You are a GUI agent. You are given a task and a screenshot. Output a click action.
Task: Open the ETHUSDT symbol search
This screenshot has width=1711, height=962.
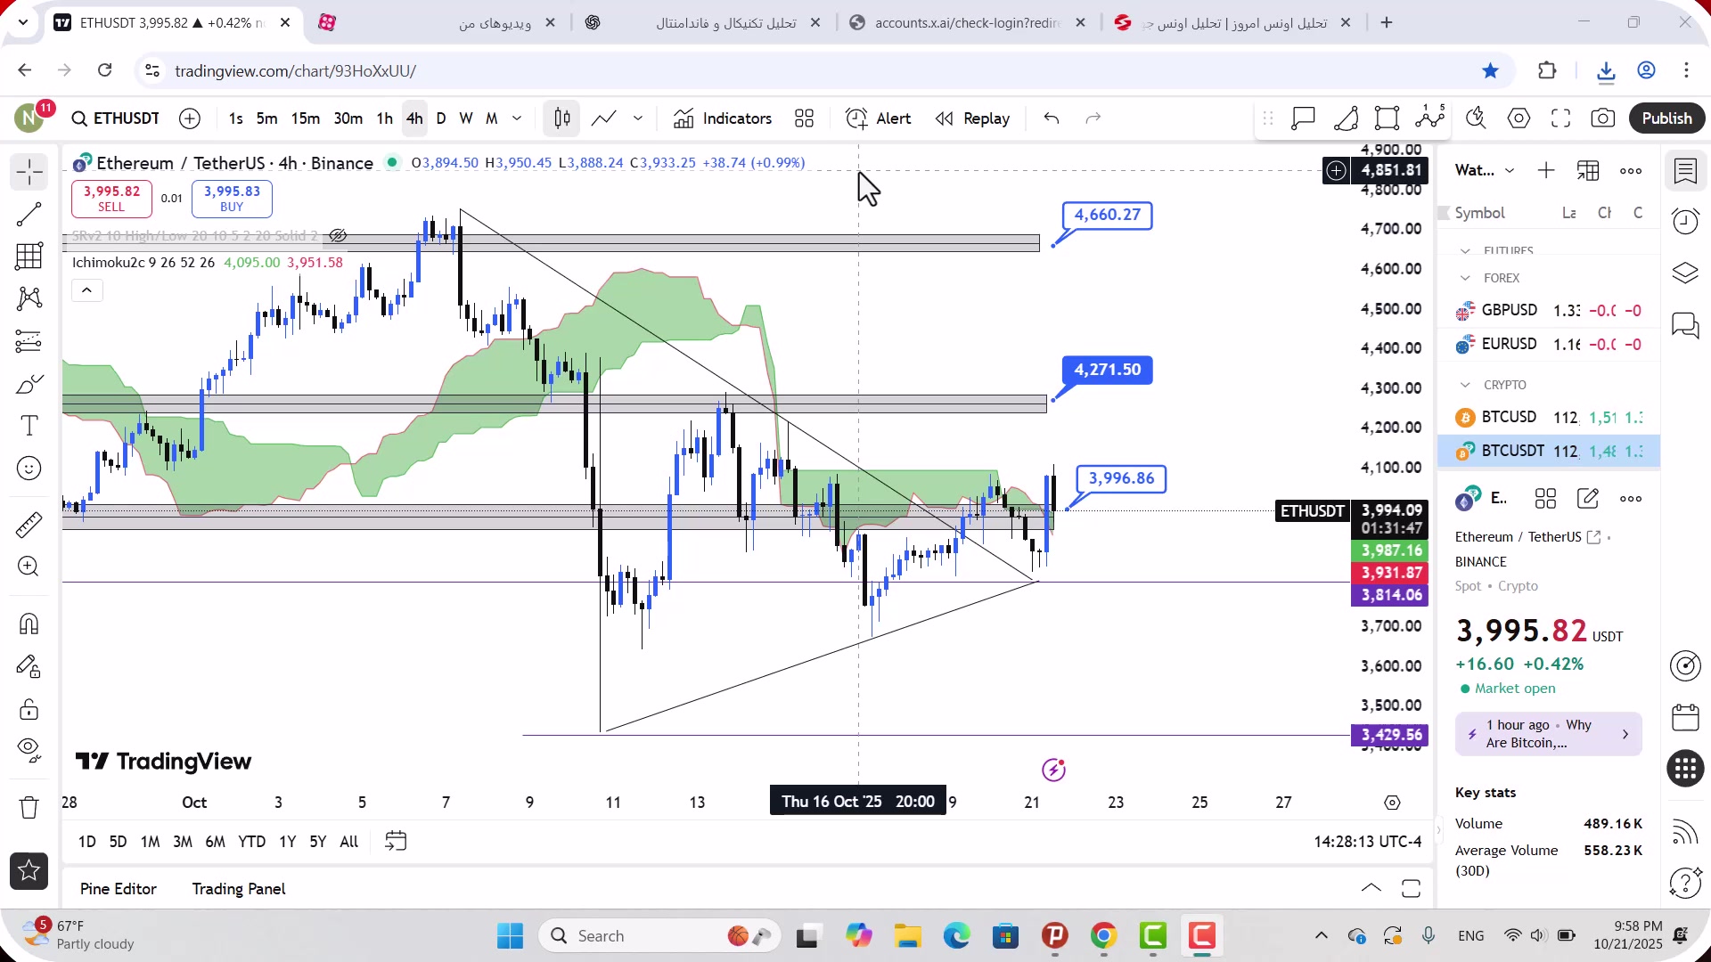[116, 118]
